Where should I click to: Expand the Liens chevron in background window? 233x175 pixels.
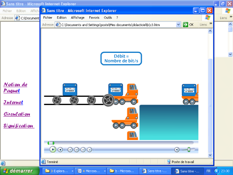231,17
